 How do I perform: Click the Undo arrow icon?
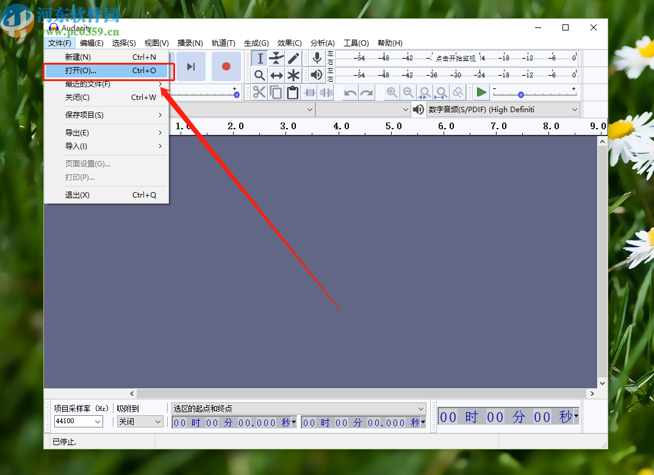coord(350,92)
